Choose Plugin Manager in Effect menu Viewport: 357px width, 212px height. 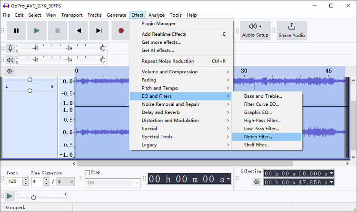tap(159, 24)
